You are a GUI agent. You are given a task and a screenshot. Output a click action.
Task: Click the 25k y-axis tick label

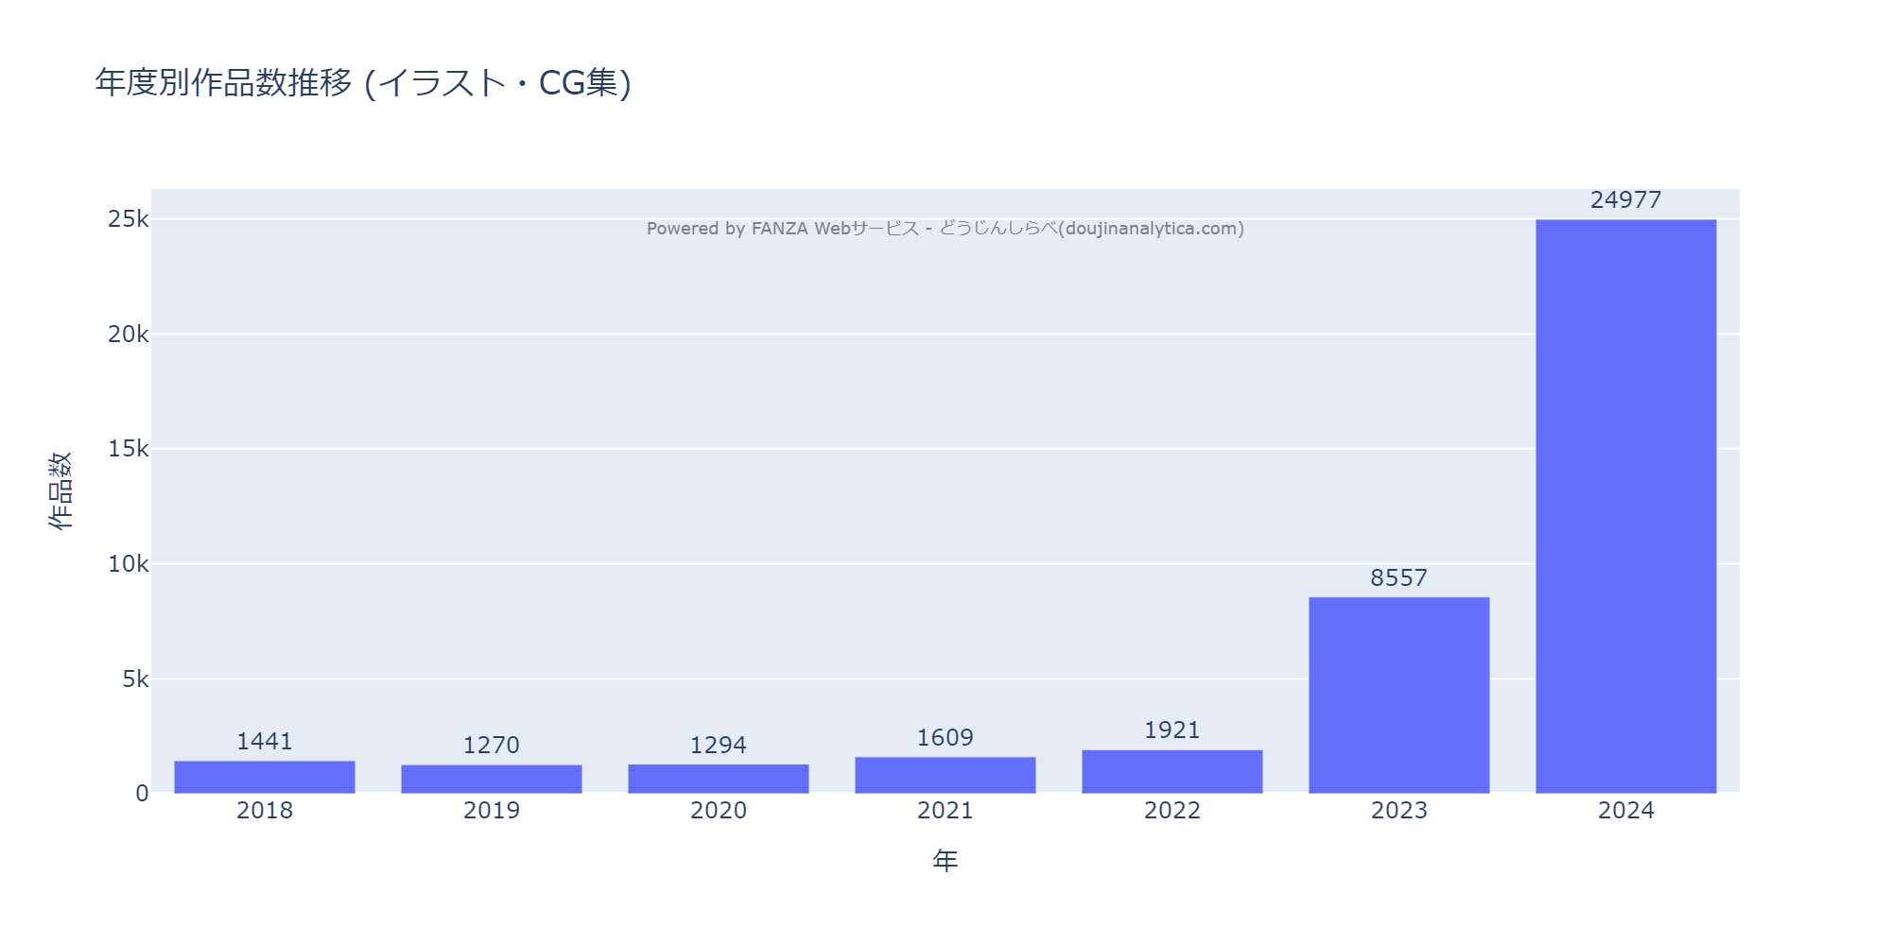tap(128, 219)
